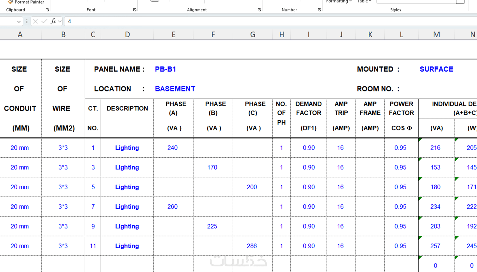Click the formula bar resize handle dots

[x=27, y=21]
